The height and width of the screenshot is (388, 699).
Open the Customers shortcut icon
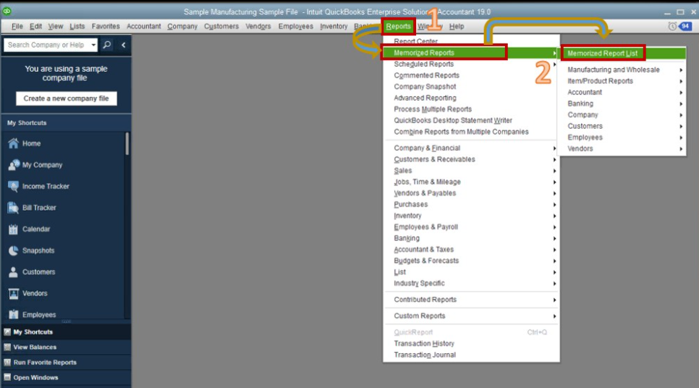click(13, 271)
